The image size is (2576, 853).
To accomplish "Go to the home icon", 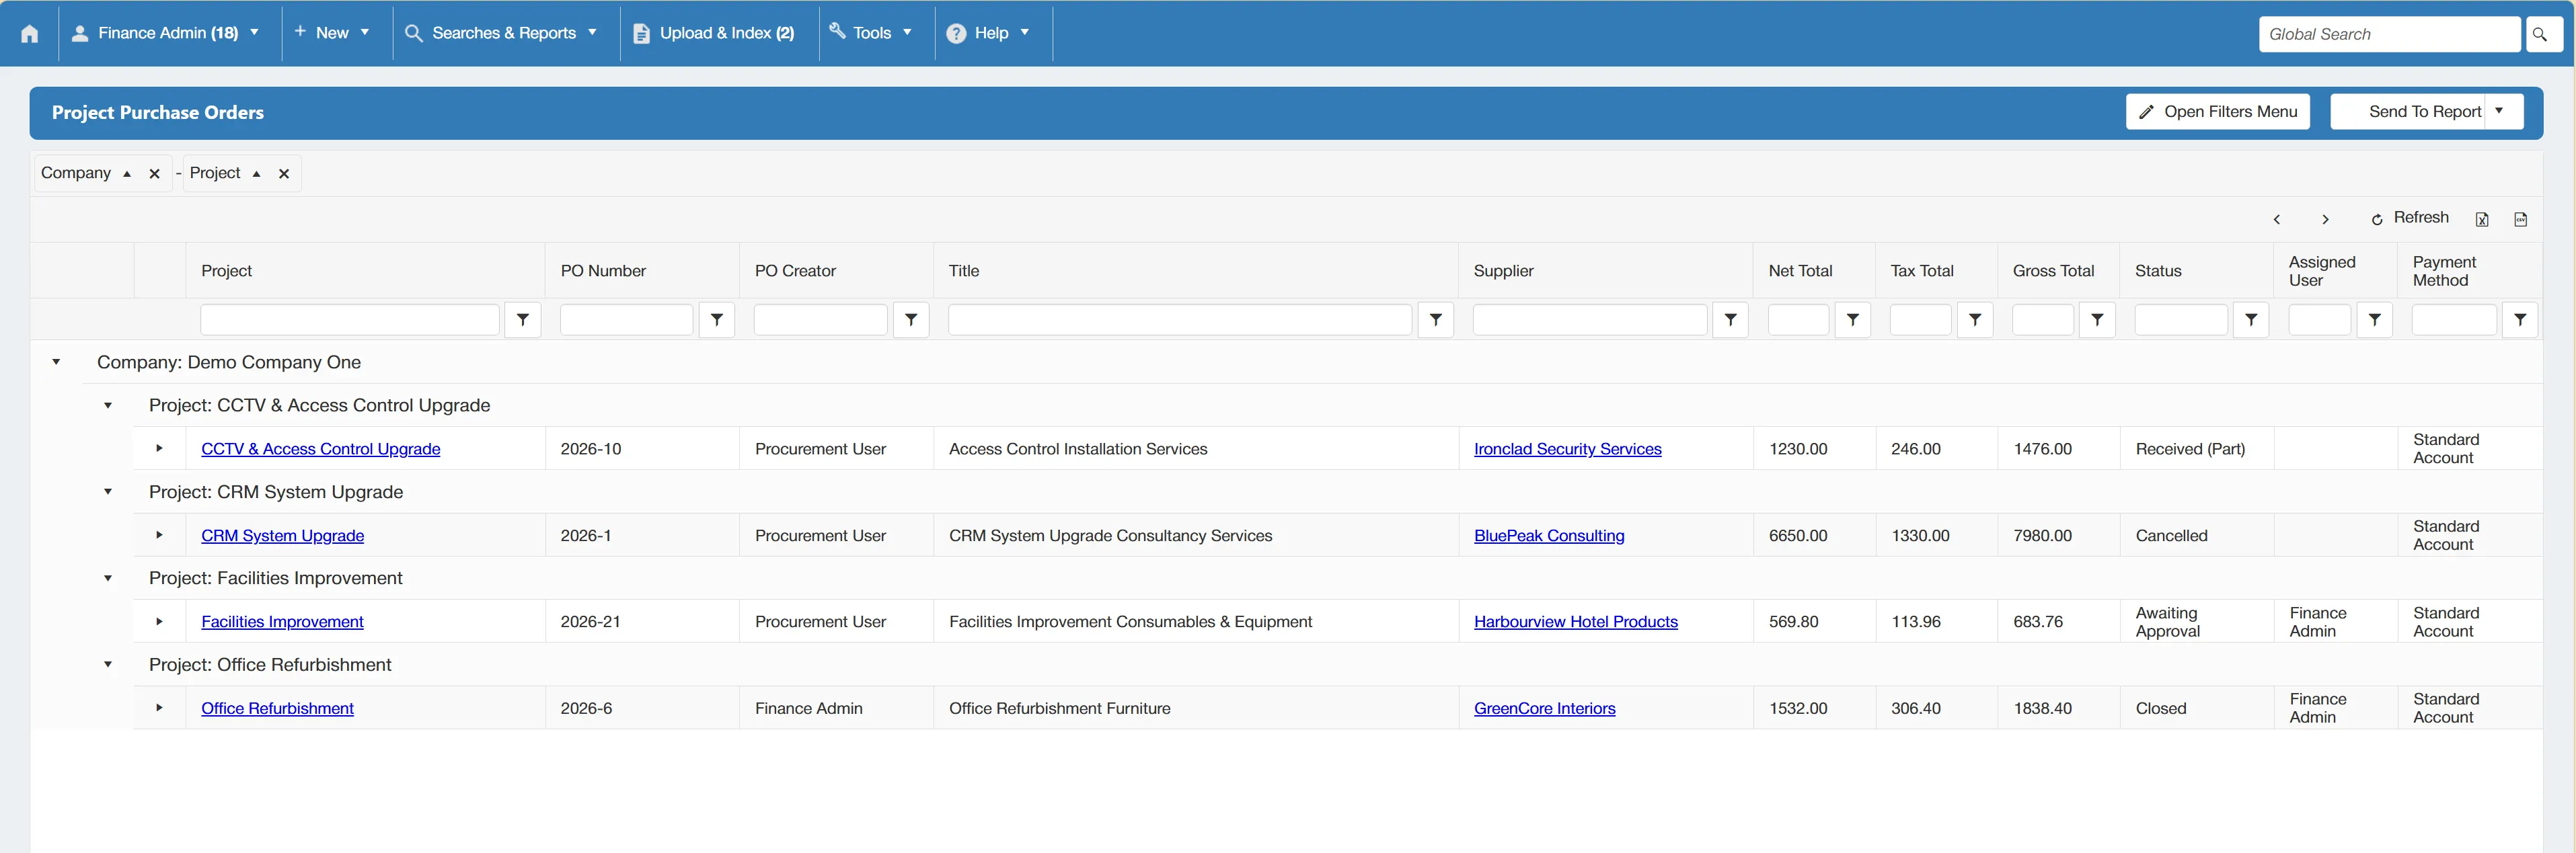I will (30, 34).
